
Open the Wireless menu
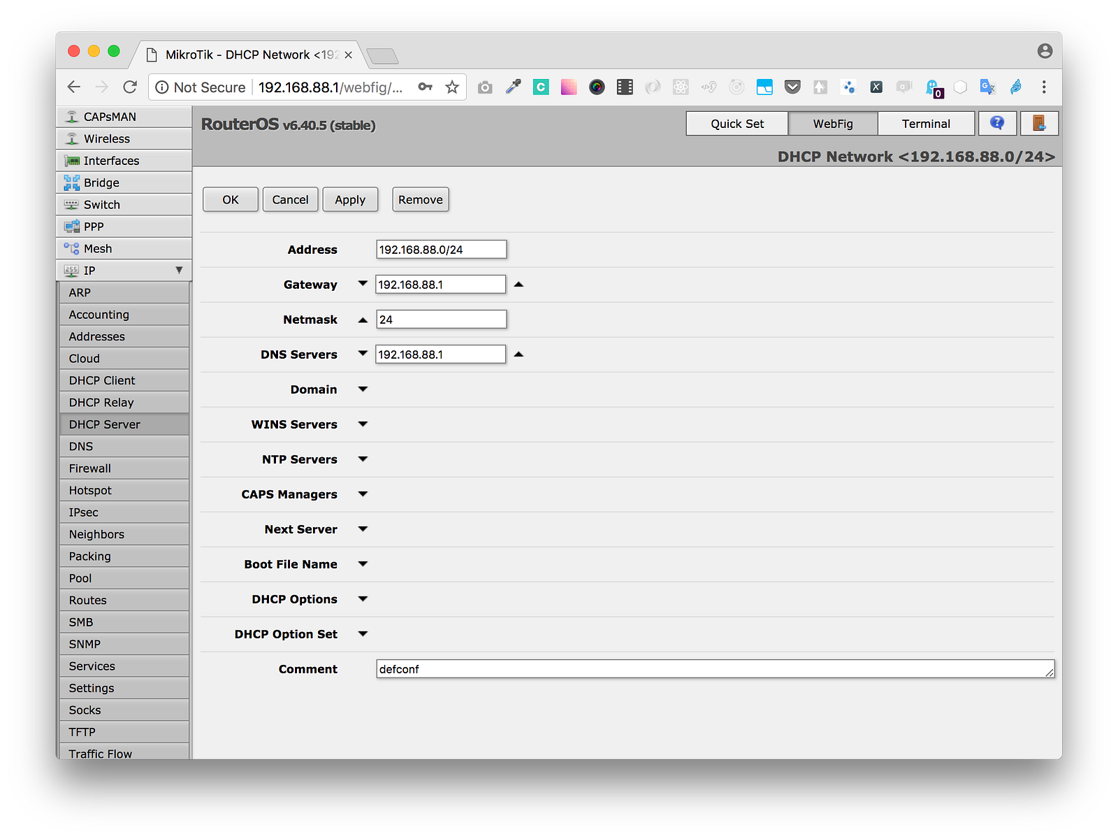(124, 138)
